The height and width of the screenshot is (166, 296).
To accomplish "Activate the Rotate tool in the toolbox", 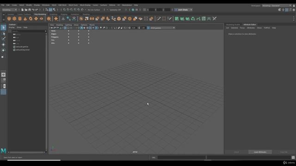I will [x=3, y=50].
